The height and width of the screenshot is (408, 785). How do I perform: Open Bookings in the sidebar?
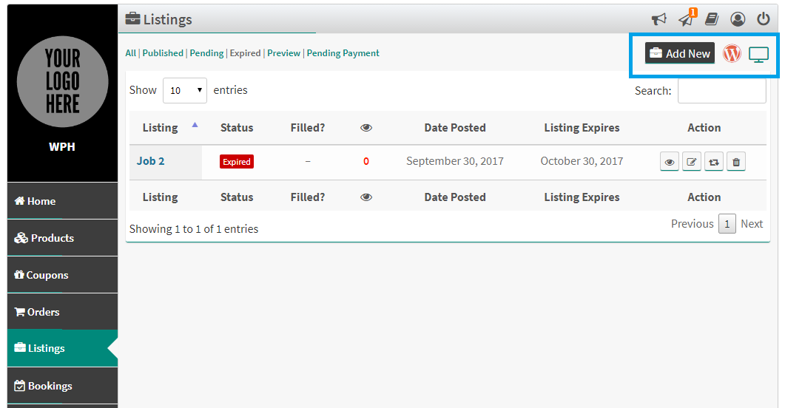pyautogui.click(x=63, y=386)
